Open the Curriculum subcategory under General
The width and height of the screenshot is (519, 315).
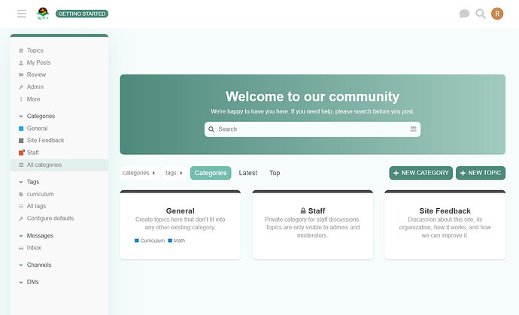[x=150, y=241]
